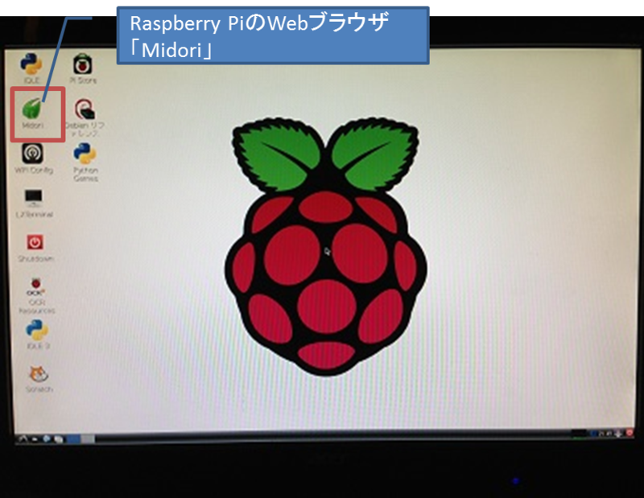
Task: Click the blue globe browser taskbar launcher
Action: [x=47, y=438]
